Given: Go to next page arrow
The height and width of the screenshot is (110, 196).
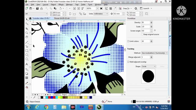Looking at the screenshot, I should click(x=46, y=95).
